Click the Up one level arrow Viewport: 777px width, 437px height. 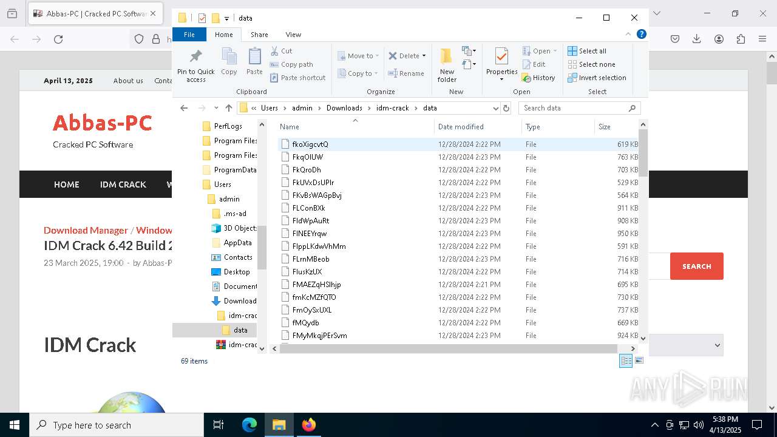(x=228, y=108)
